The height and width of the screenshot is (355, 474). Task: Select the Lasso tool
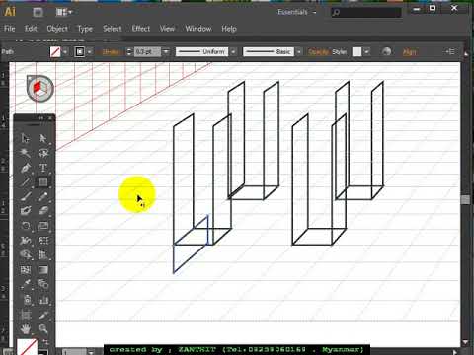(43, 153)
